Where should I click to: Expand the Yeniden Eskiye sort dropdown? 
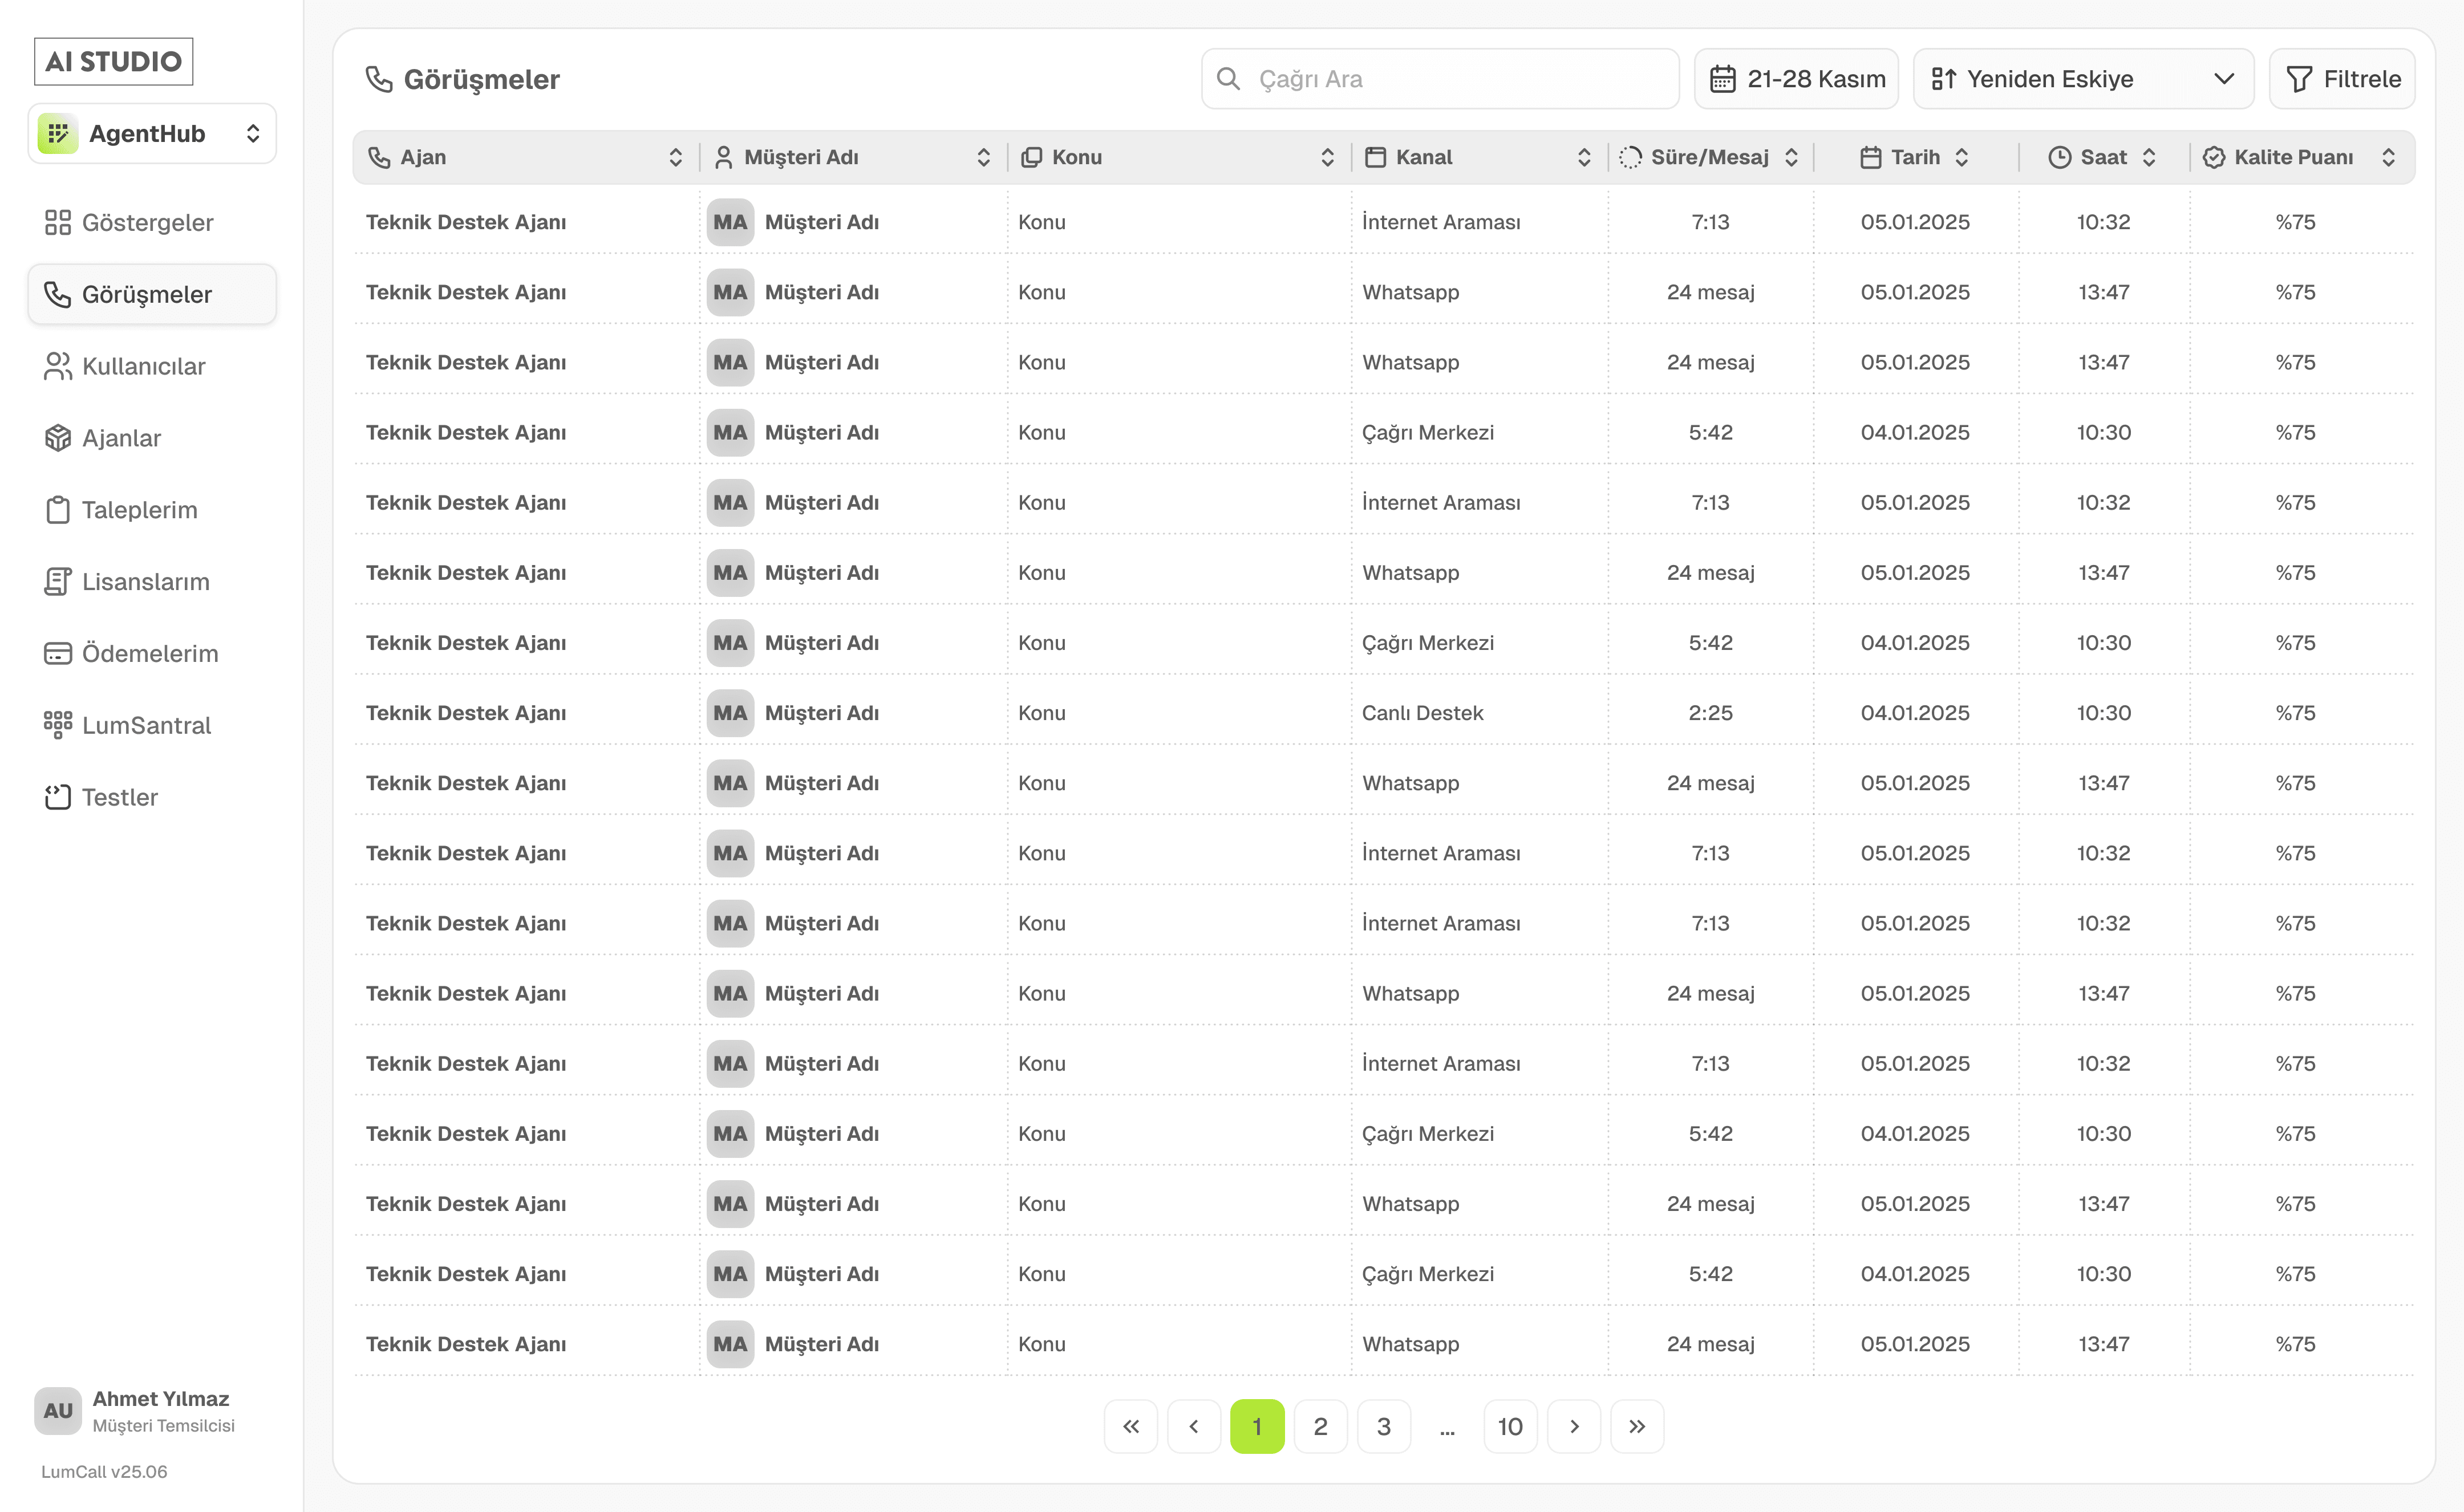pyautogui.click(x=2083, y=79)
